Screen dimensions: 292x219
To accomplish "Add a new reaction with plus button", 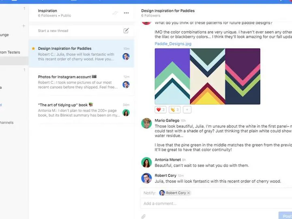I will click(187, 109).
